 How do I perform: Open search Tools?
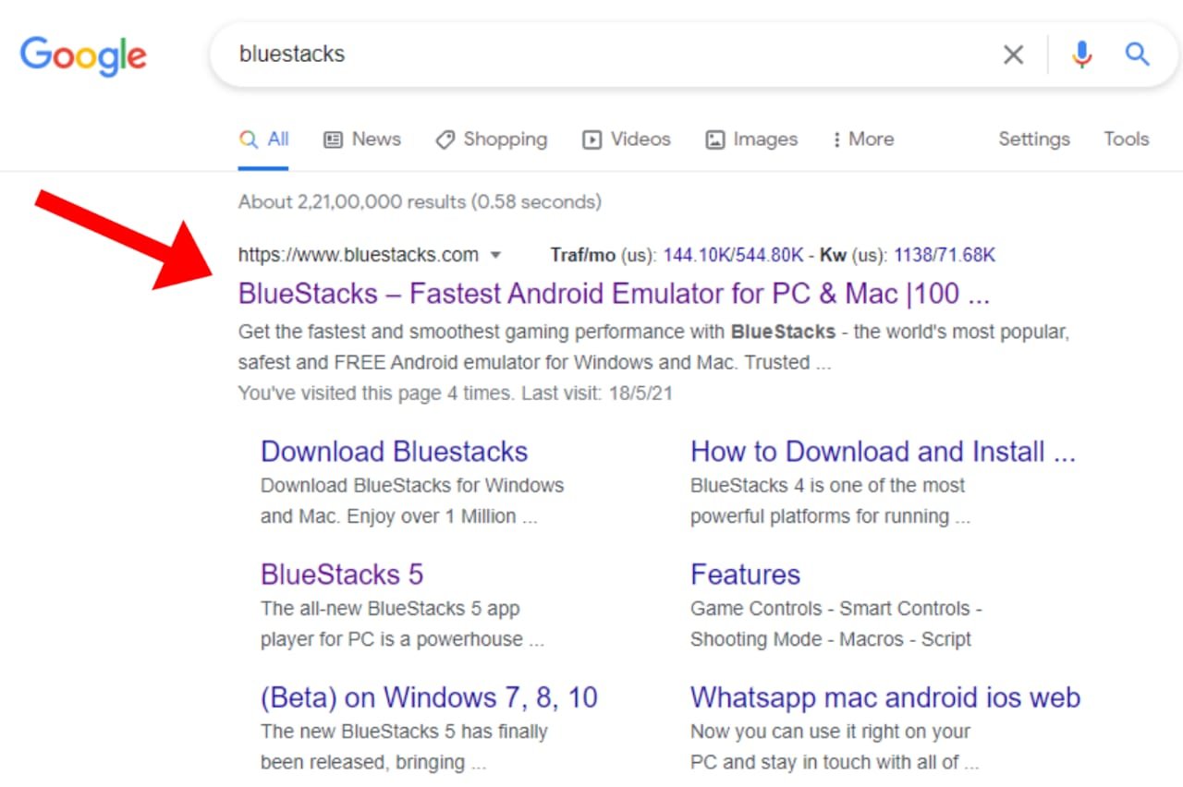pos(1126,139)
